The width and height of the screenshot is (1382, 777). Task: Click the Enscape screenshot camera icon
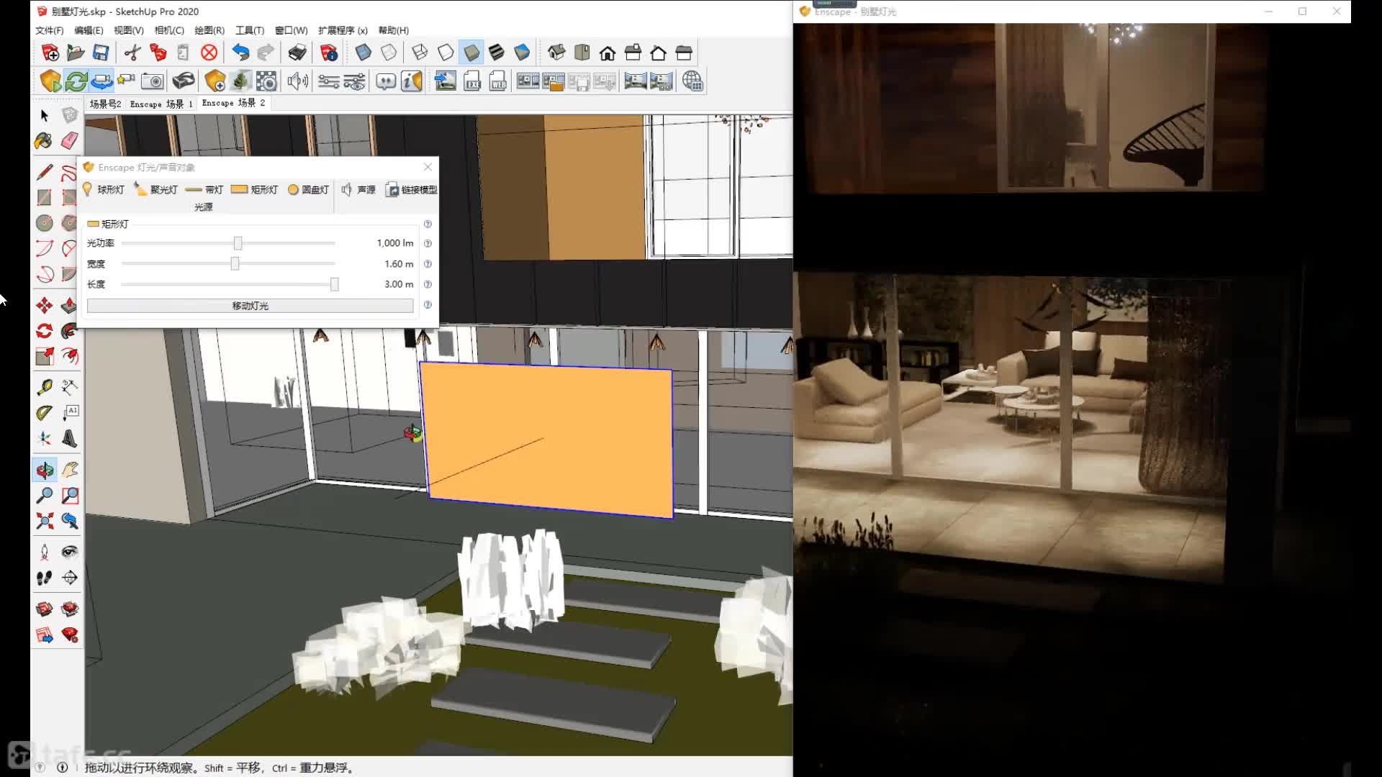point(153,81)
